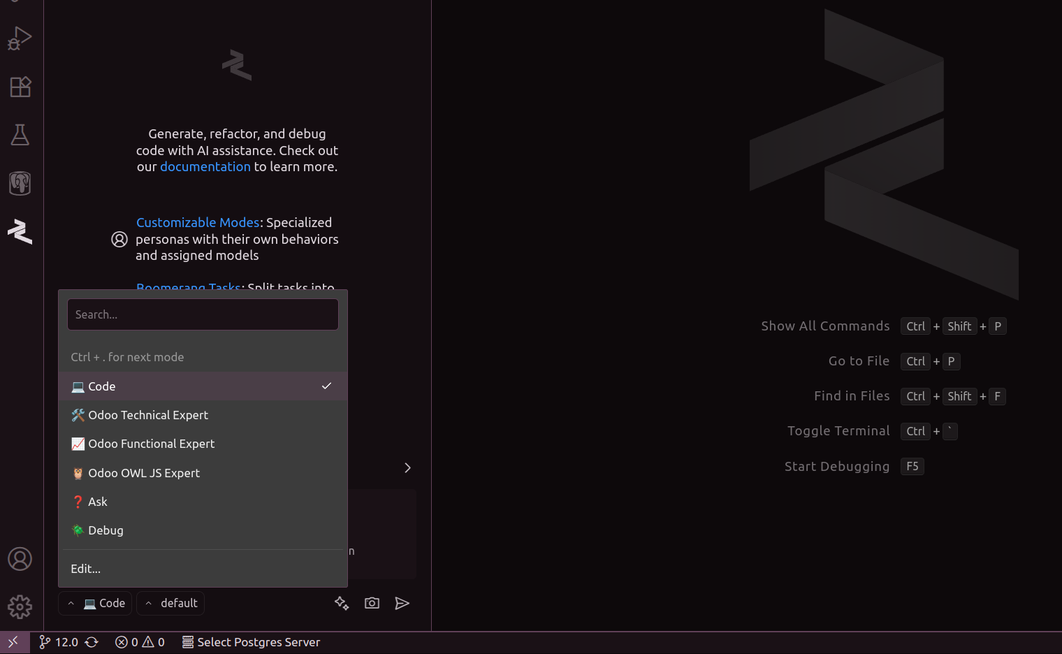Screen dimensions: 1062x654
Task: Select the Code mode
Action: point(203,386)
